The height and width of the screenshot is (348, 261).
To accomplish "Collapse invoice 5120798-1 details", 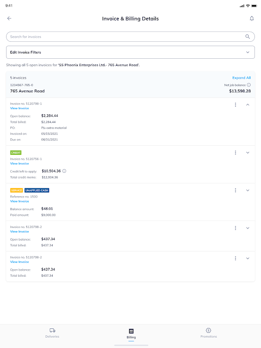I will (248, 104).
